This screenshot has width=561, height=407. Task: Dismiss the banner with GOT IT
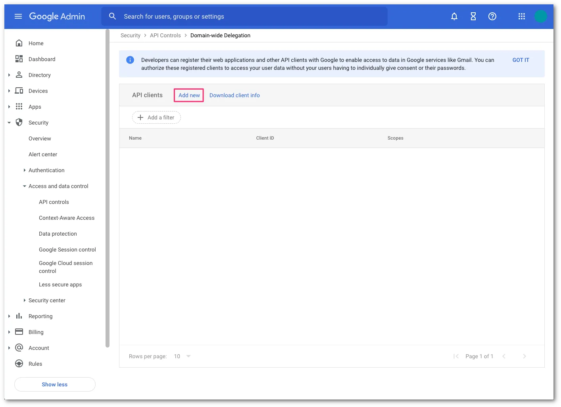click(521, 60)
